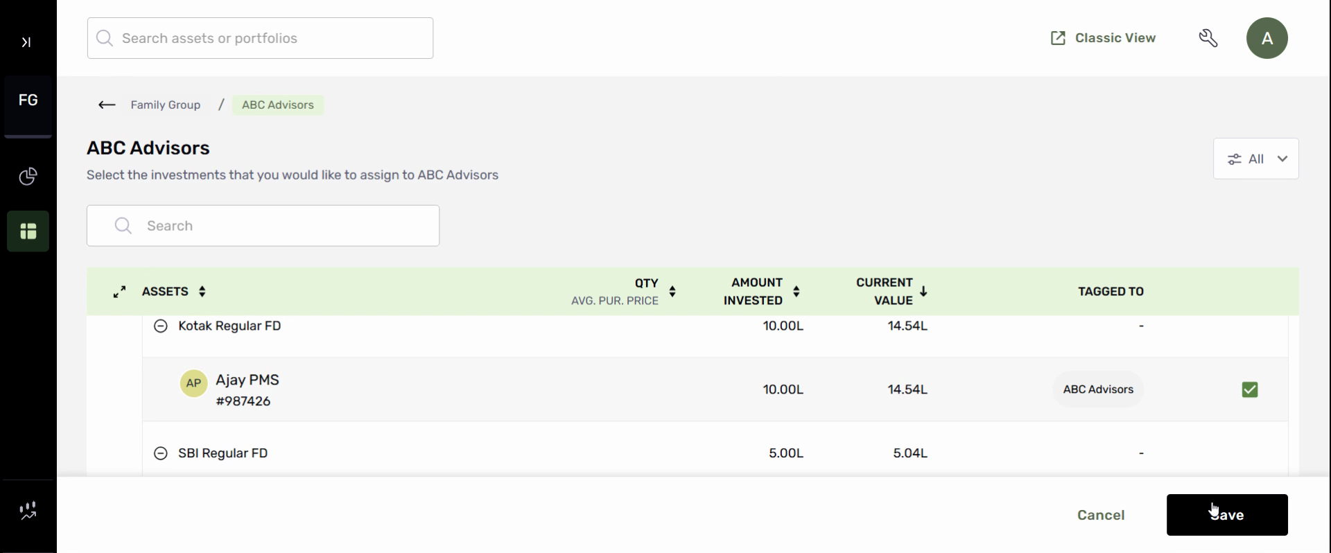Expand the collapsed sidebar arrow
This screenshot has height=553, width=1331.
coord(26,42)
